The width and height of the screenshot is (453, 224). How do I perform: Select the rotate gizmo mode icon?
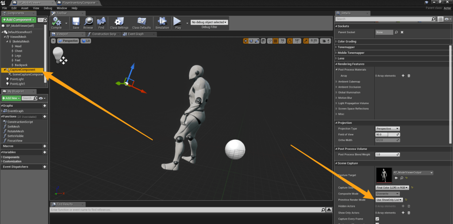point(251,41)
